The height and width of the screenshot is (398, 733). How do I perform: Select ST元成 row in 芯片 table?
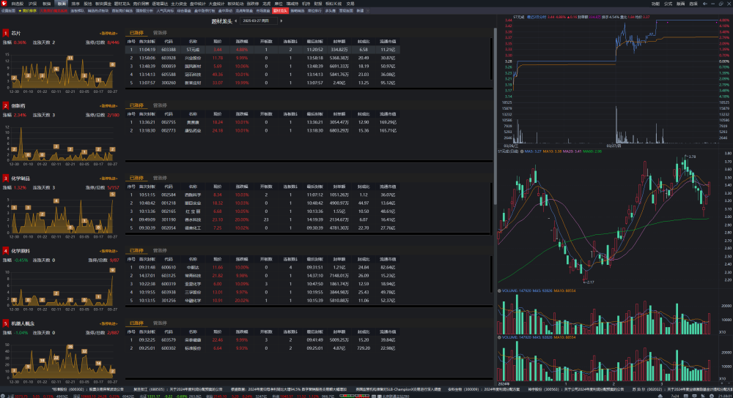coord(262,50)
